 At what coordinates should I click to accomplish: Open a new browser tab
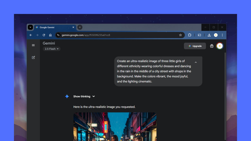[x=80, y=27]
